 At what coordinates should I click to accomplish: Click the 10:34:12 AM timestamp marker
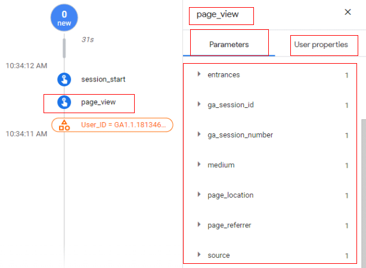click(x=26, y=65)
